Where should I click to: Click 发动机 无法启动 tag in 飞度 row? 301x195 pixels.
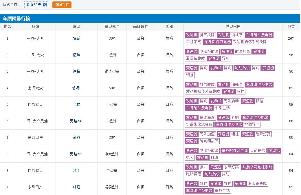click(225, 101)
